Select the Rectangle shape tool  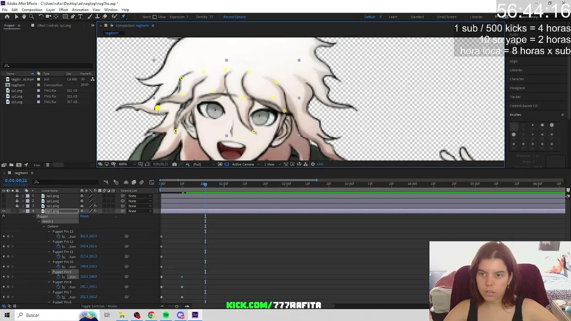click(x=65, y=16)
